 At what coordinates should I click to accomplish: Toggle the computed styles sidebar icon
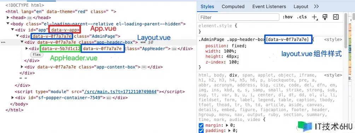[336, 17]
